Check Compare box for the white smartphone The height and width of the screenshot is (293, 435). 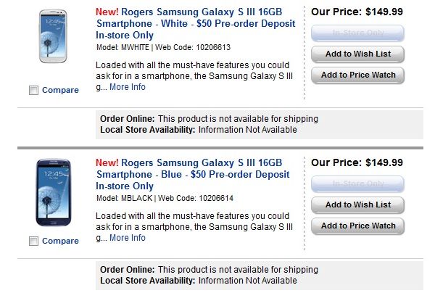(x=33, y=91)
